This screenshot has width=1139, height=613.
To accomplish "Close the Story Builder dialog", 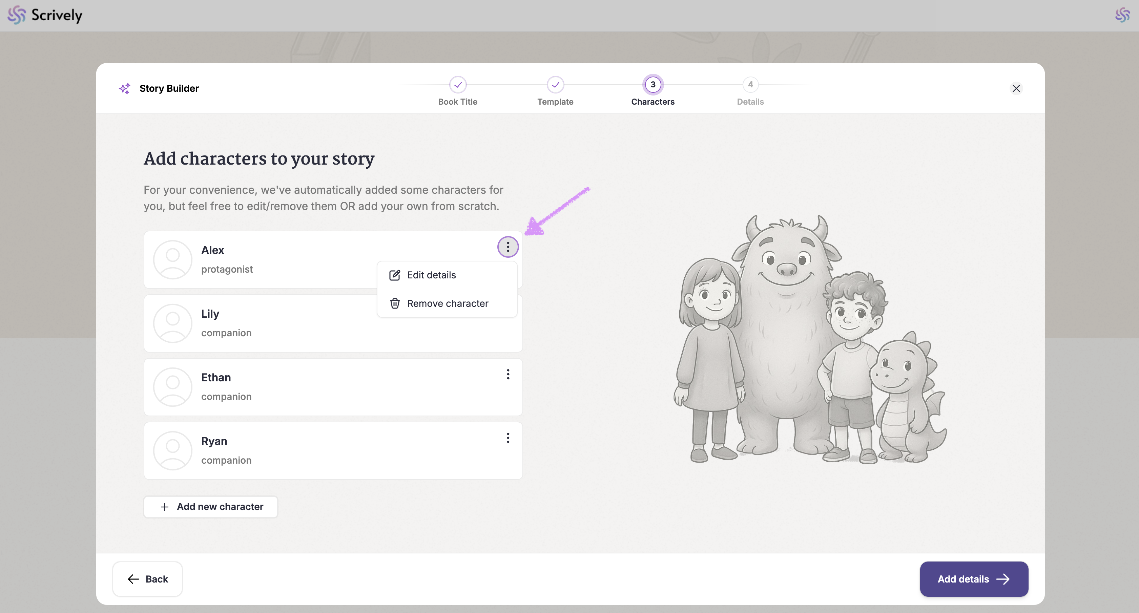I will click(1016, 88).
